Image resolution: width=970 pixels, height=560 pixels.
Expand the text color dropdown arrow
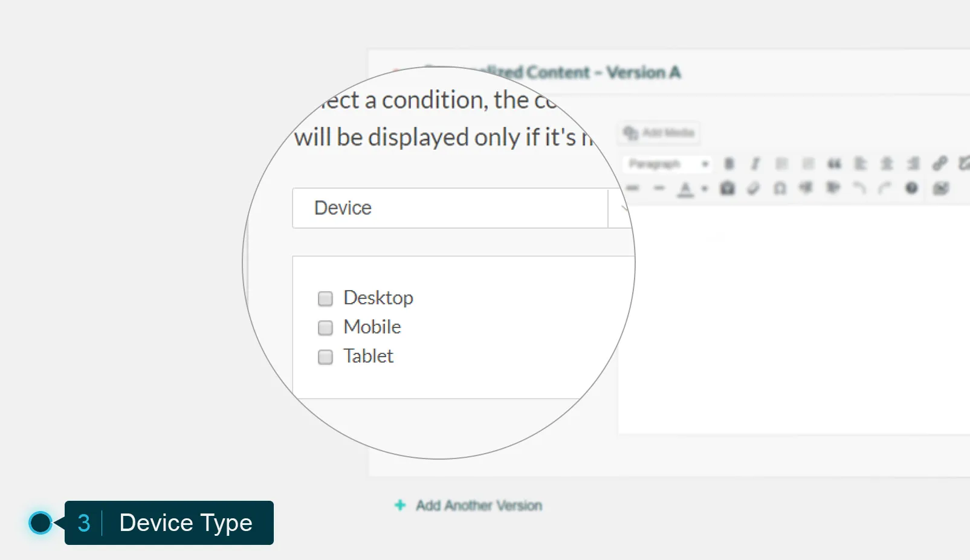[704, 188]
